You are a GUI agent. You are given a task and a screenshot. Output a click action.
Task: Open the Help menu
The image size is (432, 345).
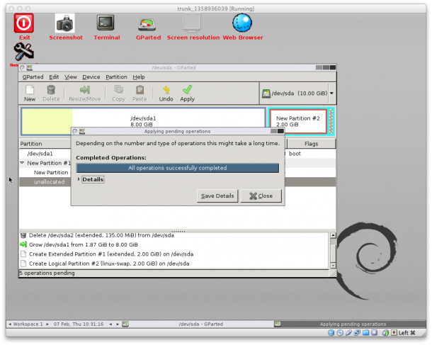(139, 77)
